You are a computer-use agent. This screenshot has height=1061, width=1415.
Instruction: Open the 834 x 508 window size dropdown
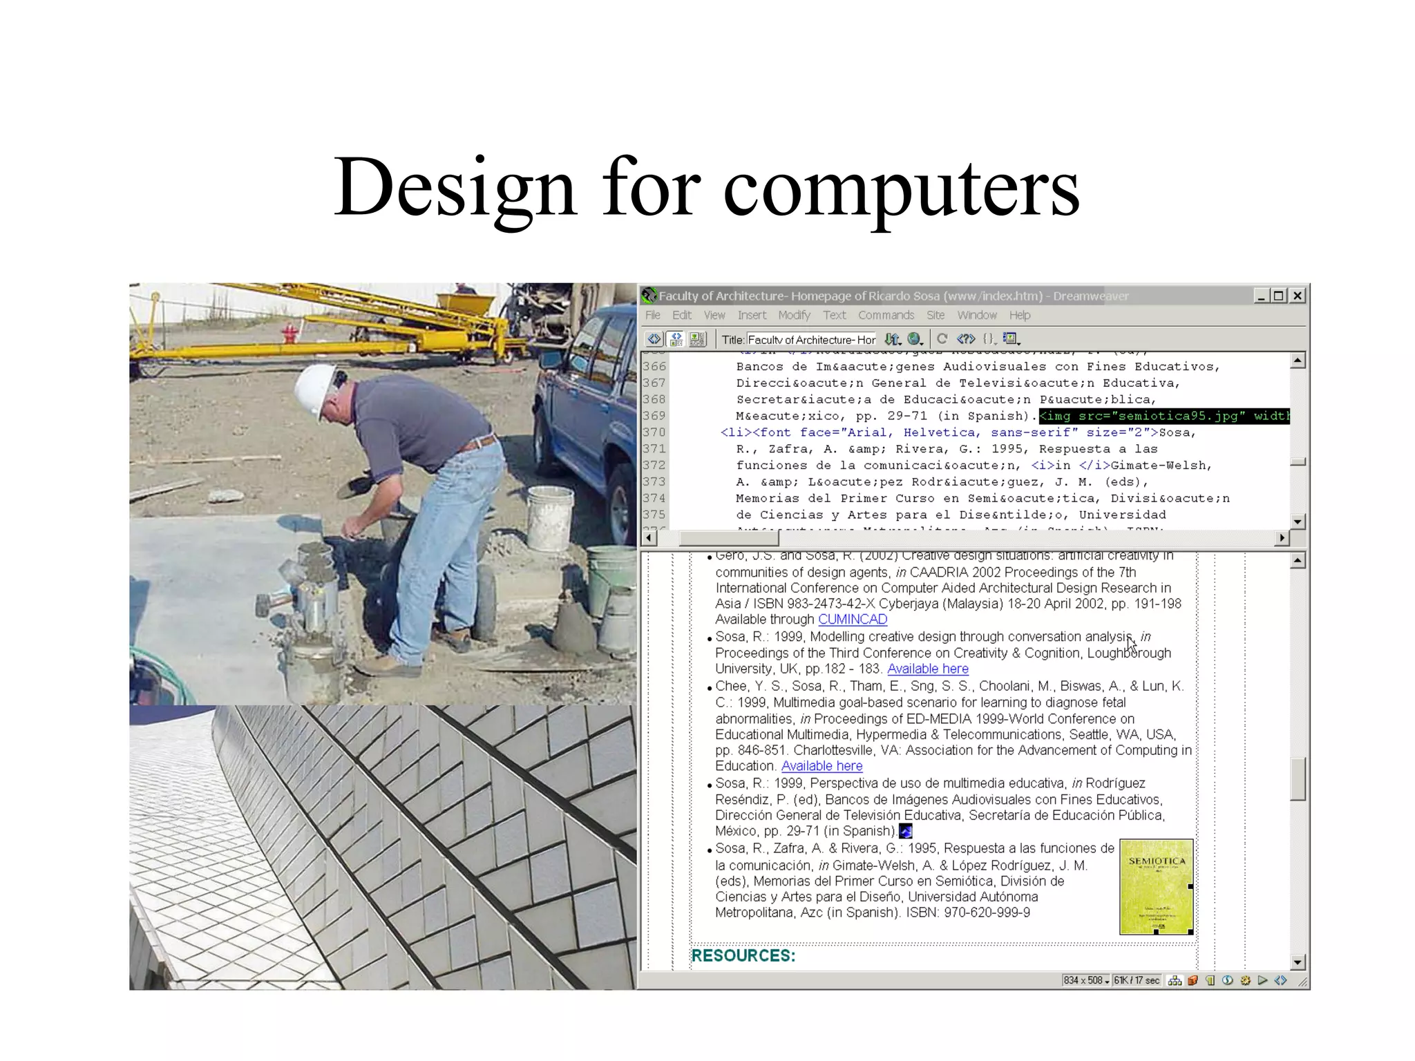(1086, 980)
